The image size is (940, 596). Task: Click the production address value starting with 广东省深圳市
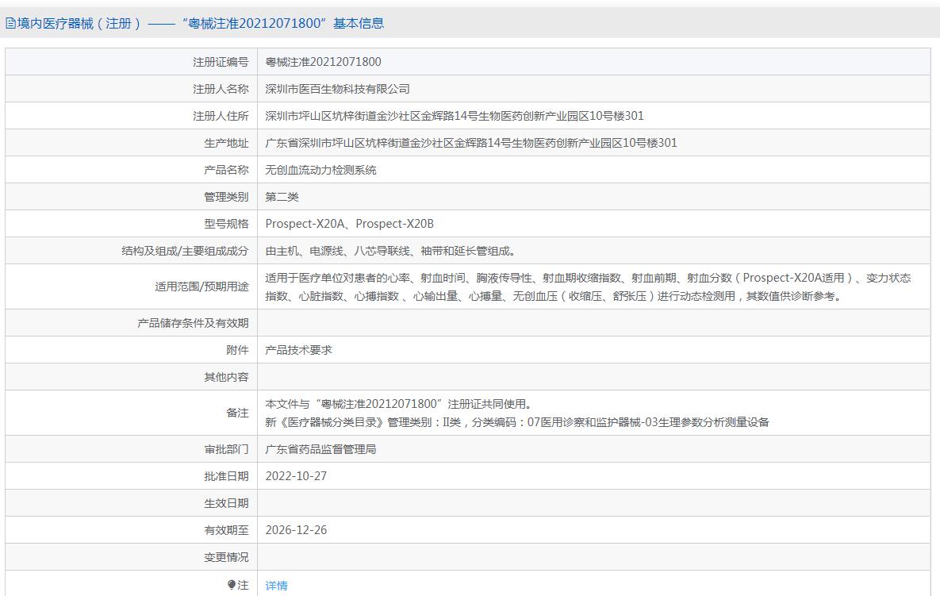pyautogui.click(x=470, y=143)
